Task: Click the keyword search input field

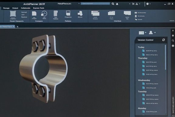Action: (95, 4)
